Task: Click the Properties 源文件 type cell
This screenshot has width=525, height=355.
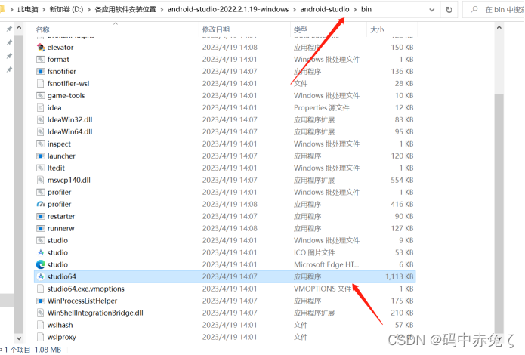Action: (322, 108)
